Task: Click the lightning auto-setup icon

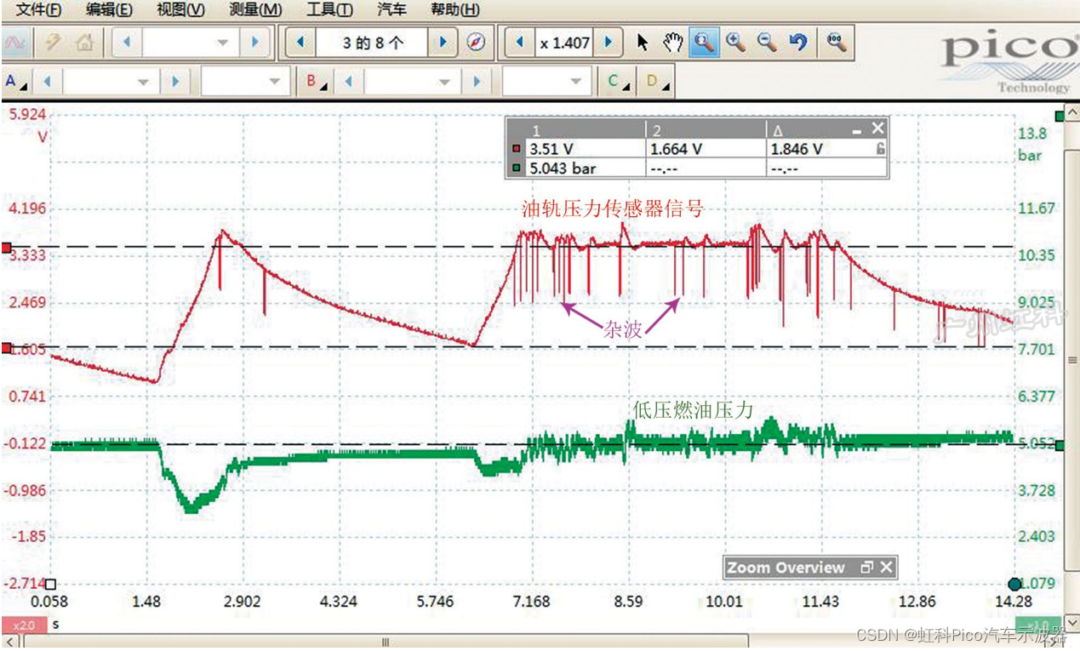Action: 53,42
